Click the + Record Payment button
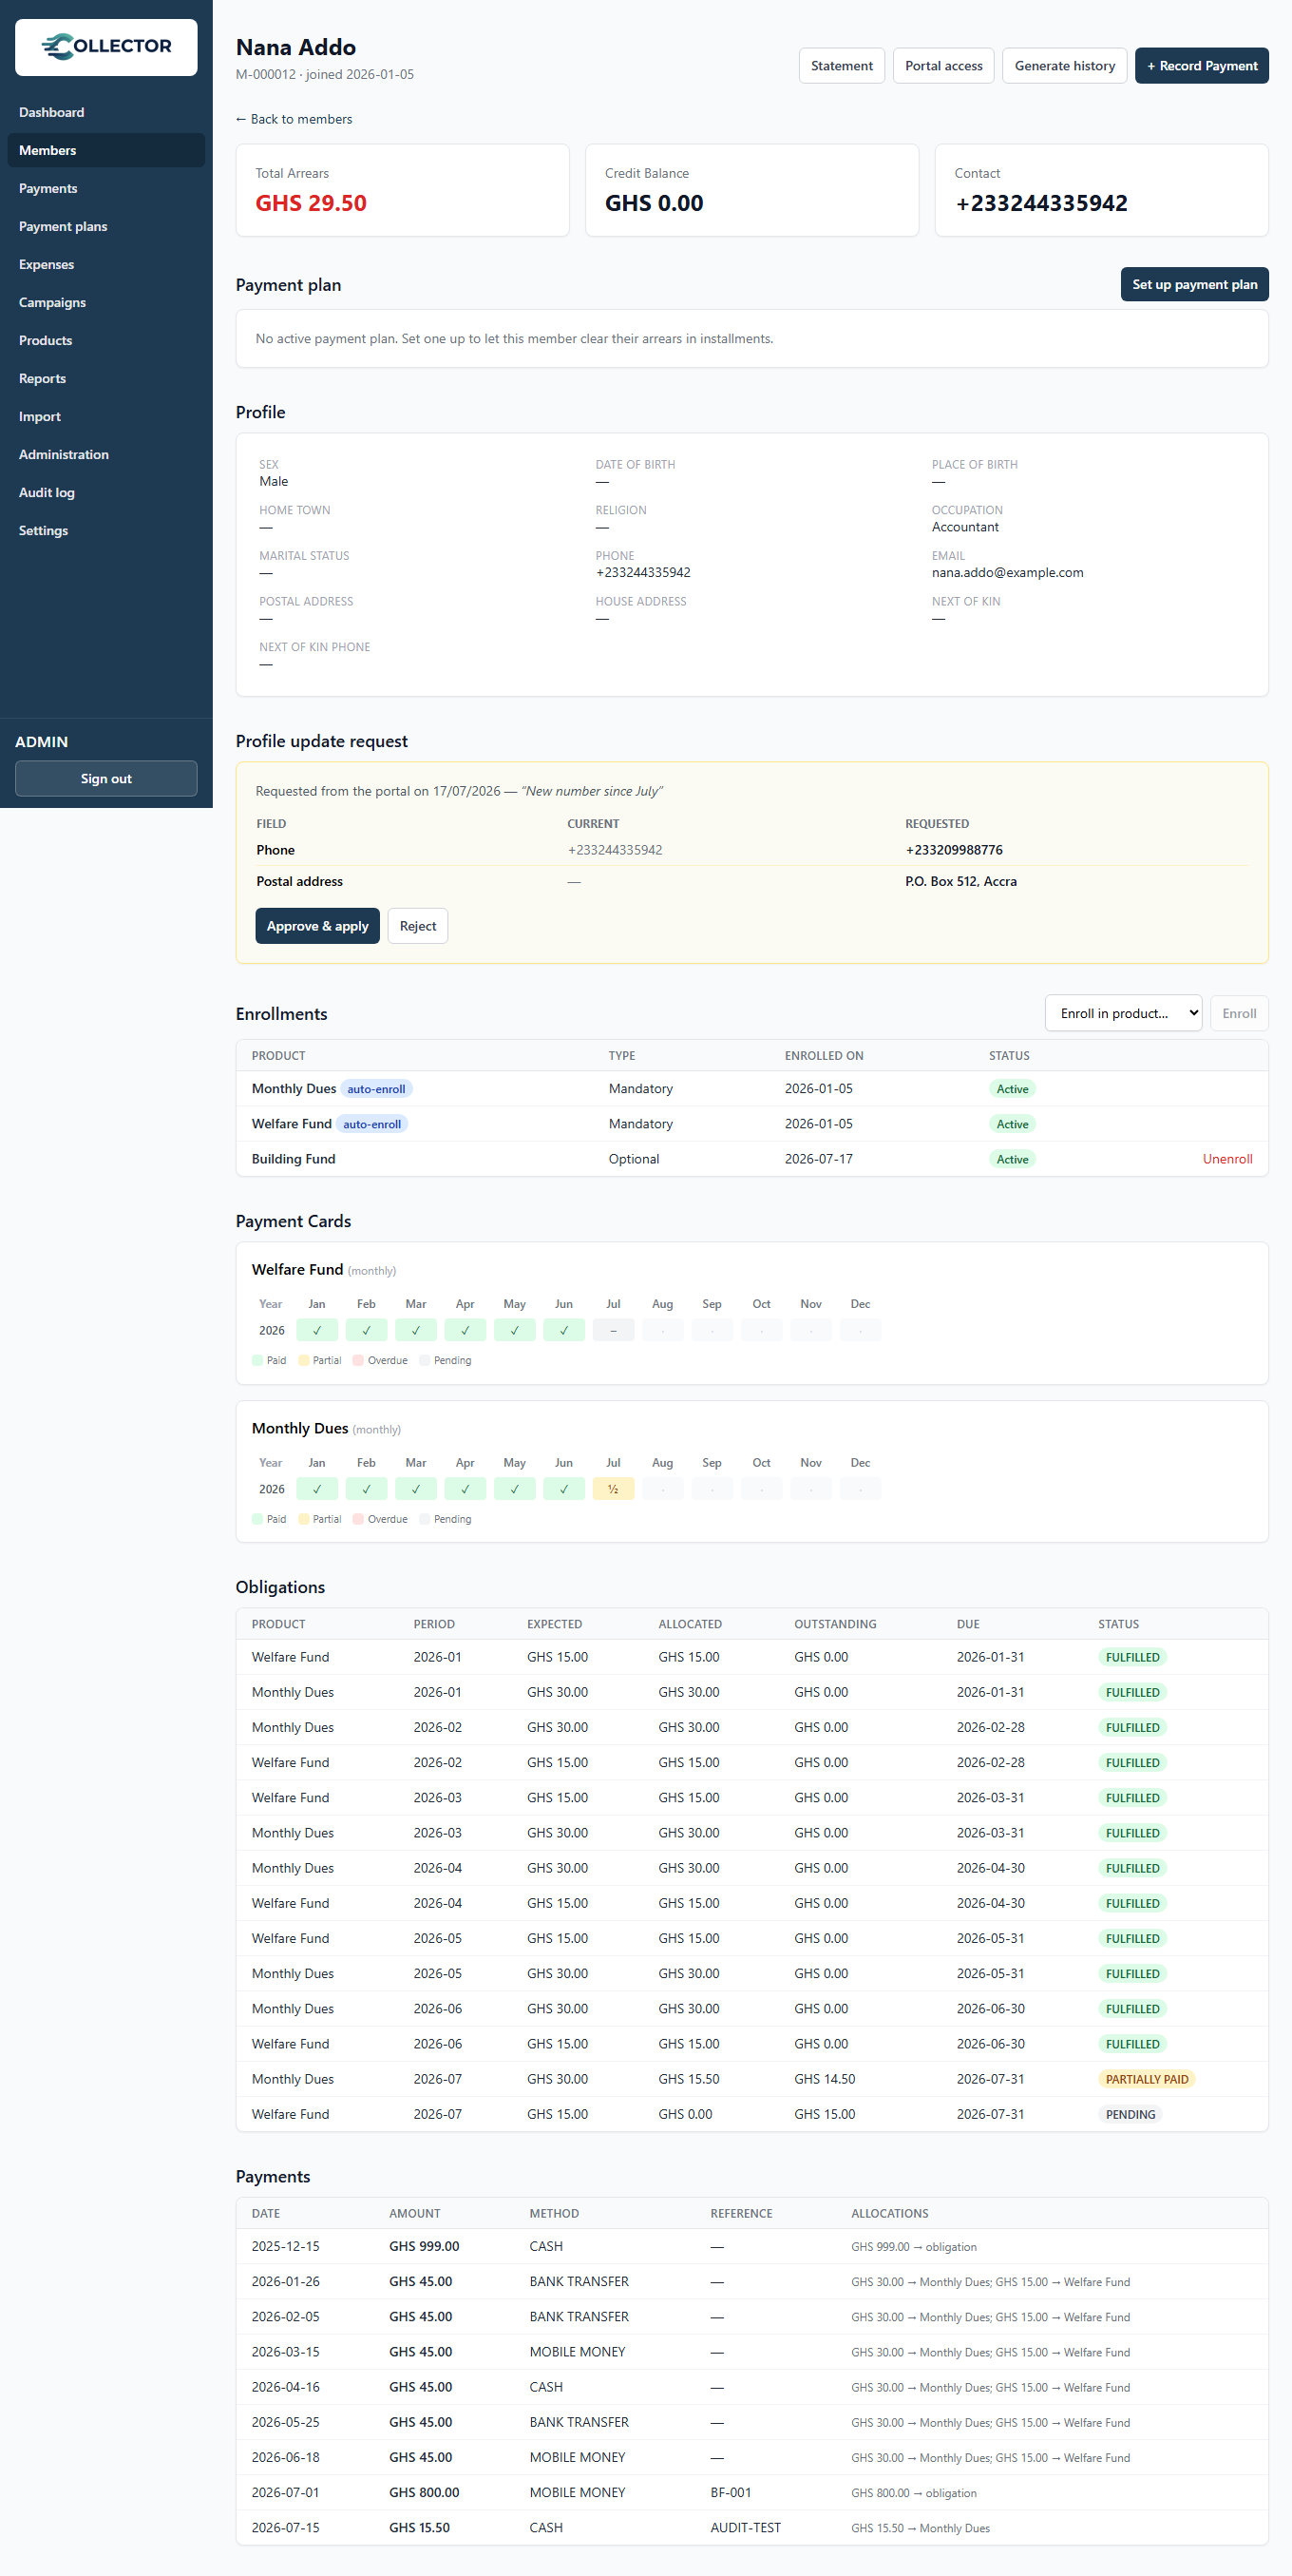Image resolution: width=1292 pixels, height=2576 pixels. coord(1201,66)
